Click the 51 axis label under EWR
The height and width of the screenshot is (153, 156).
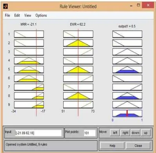63,111
